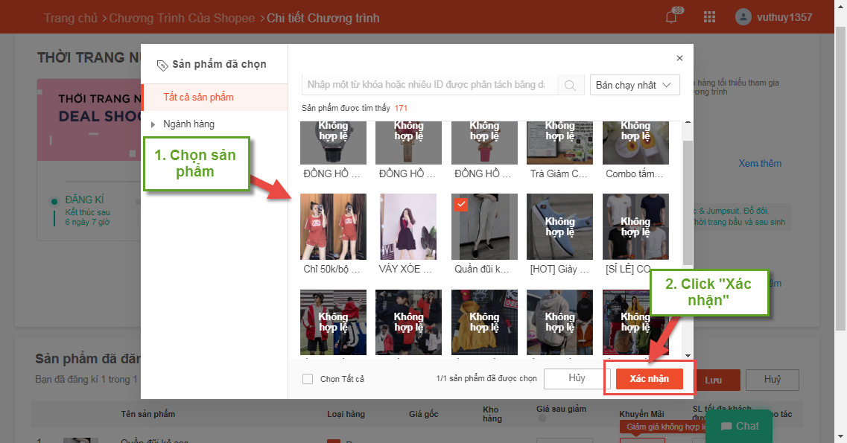Expand the Ngành hàng category tree
Viewport: 847px width, 443px height.
(153, 124)
